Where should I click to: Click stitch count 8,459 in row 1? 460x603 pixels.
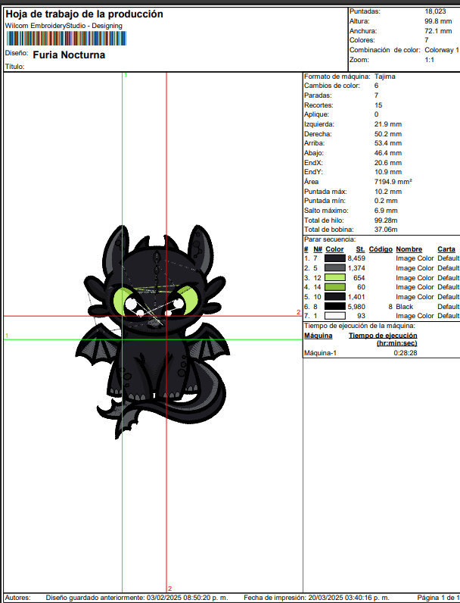click(356, 258)
